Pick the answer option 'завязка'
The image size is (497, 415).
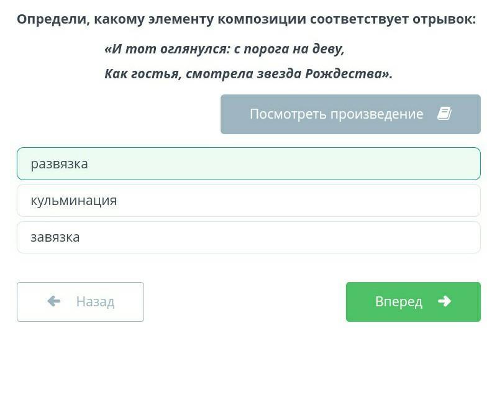[248, 237]
